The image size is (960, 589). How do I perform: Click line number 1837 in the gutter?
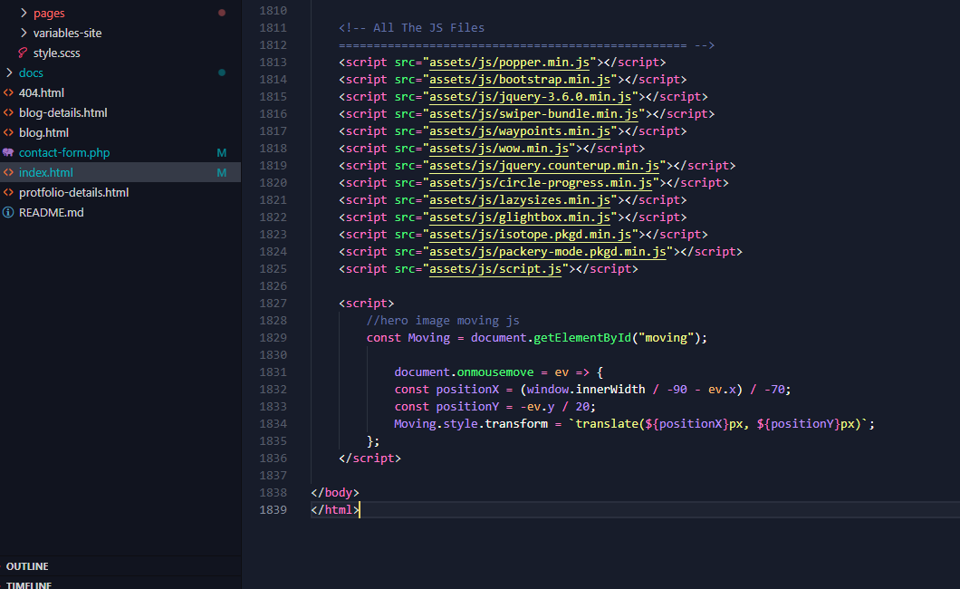(x=274, y=475)
